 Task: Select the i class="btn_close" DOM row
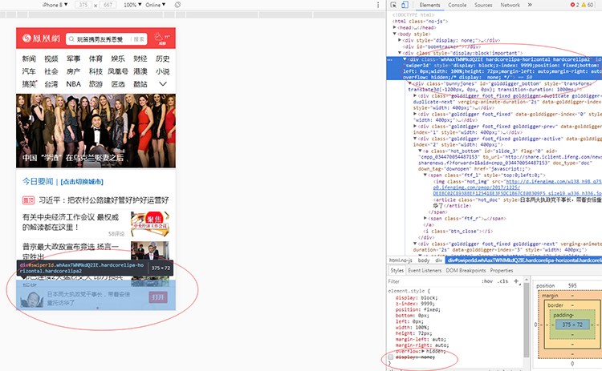(x=458, y=231)
